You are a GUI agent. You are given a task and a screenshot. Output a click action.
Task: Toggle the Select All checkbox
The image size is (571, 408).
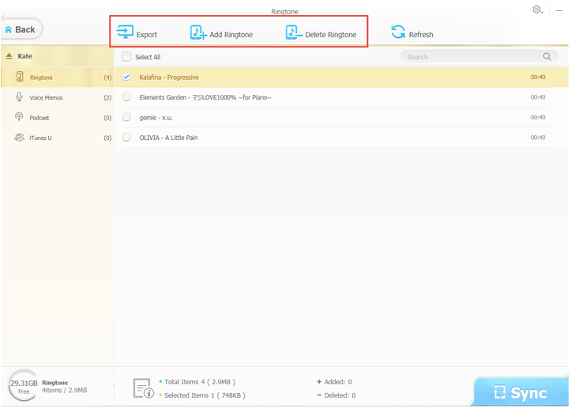(126, 56)
